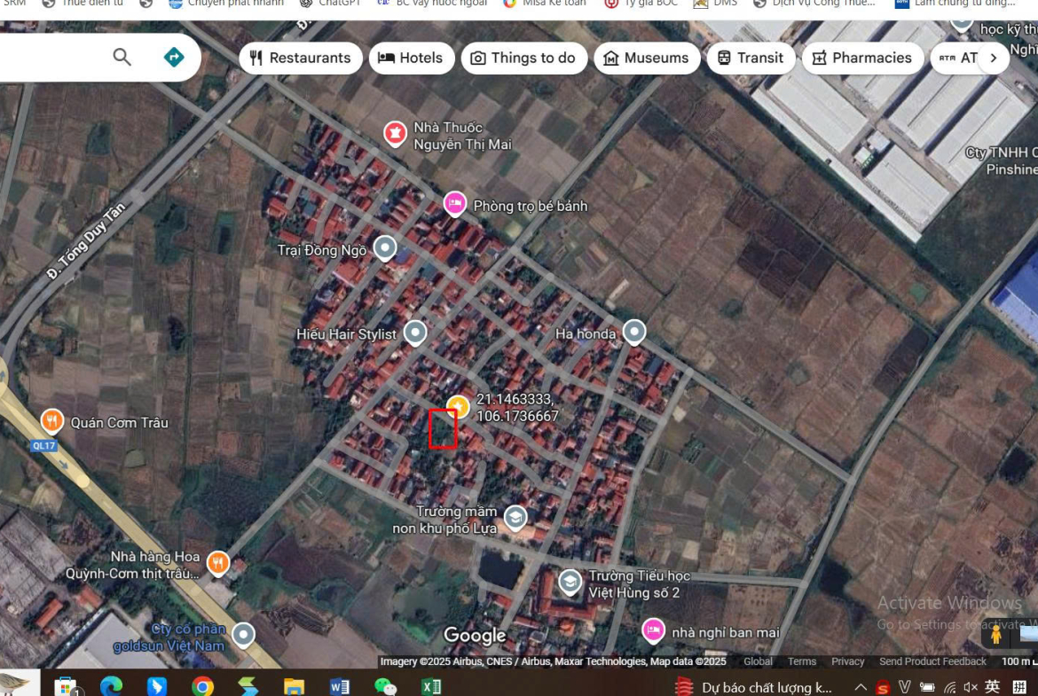Click the Hiếu Hair Stylist map pin
The image size is (1038, 696).
click(414, 333)
